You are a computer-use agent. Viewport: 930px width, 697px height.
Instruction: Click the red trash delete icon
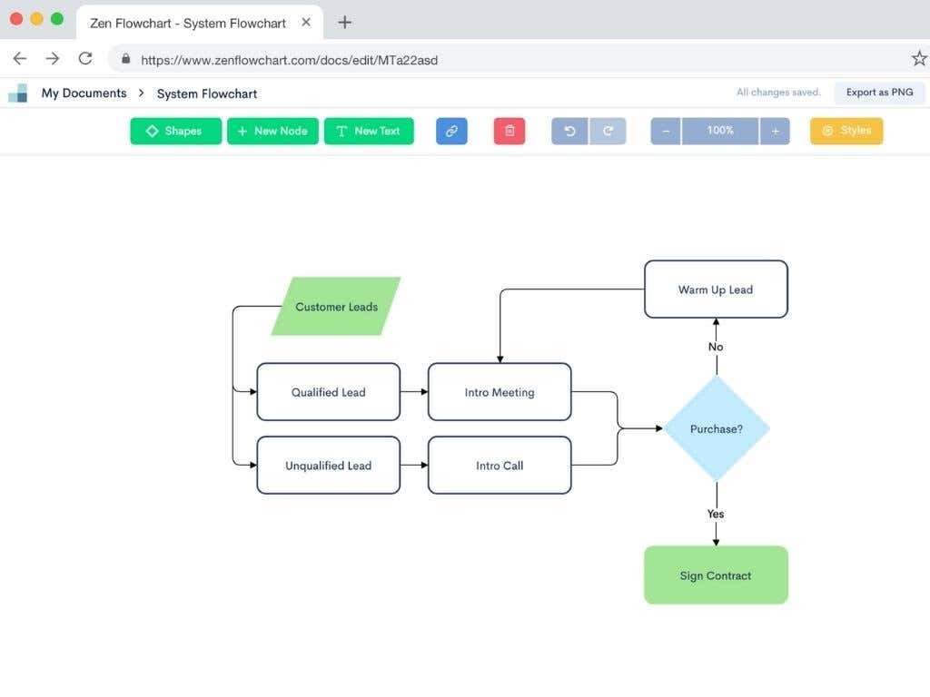coord(510,131)
